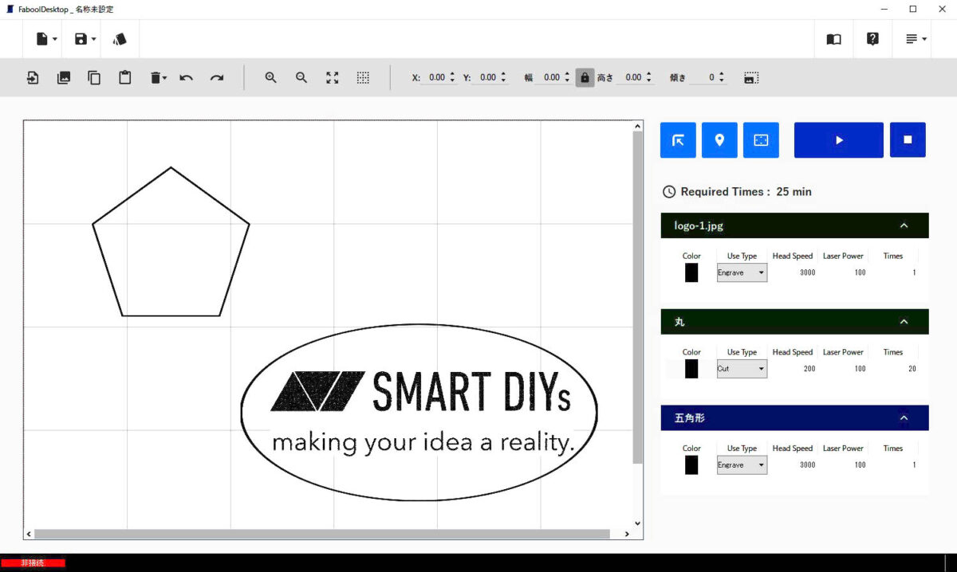Collapse the 丸 panel
957x572 pixels.
click(904, 322)
